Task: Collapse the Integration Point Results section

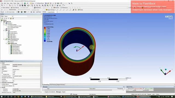Action: click(x=1, y=82)
